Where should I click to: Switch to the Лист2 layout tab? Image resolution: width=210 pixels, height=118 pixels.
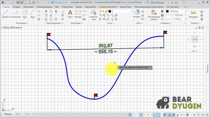pos(27,114)
